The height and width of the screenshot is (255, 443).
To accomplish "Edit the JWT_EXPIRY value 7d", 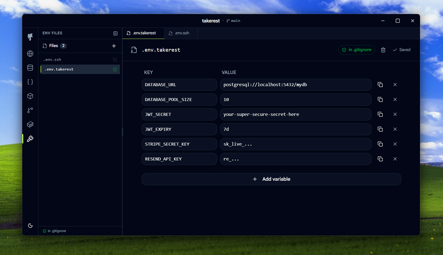I will pos(296,129).
